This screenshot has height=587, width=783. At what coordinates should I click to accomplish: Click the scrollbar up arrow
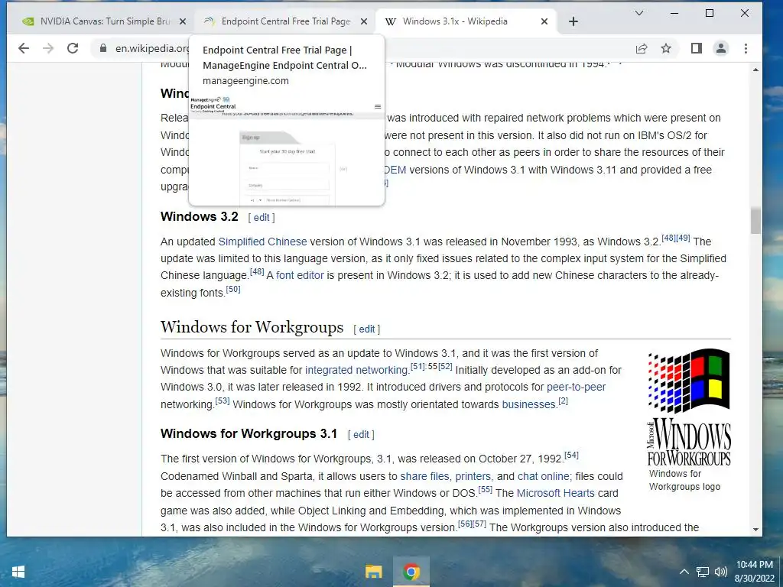(x=755, y=70)
